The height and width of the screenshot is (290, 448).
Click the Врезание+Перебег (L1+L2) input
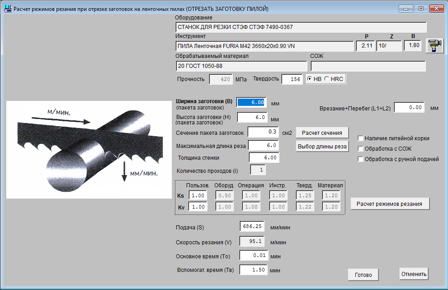pos(409,108)
